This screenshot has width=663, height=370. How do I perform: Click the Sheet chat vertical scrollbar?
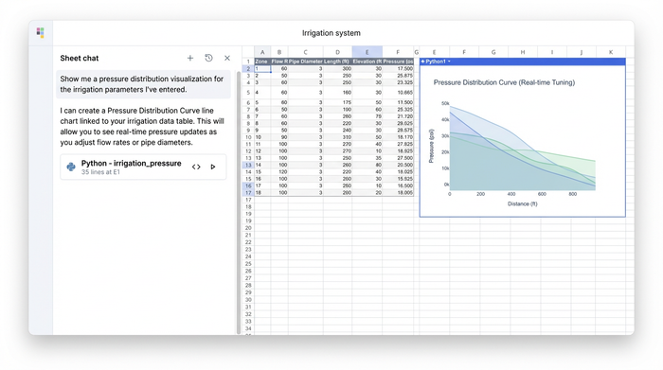click(238, 203)
